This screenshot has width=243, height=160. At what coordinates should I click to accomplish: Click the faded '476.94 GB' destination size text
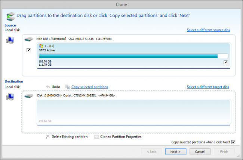[x=45, y=121]
